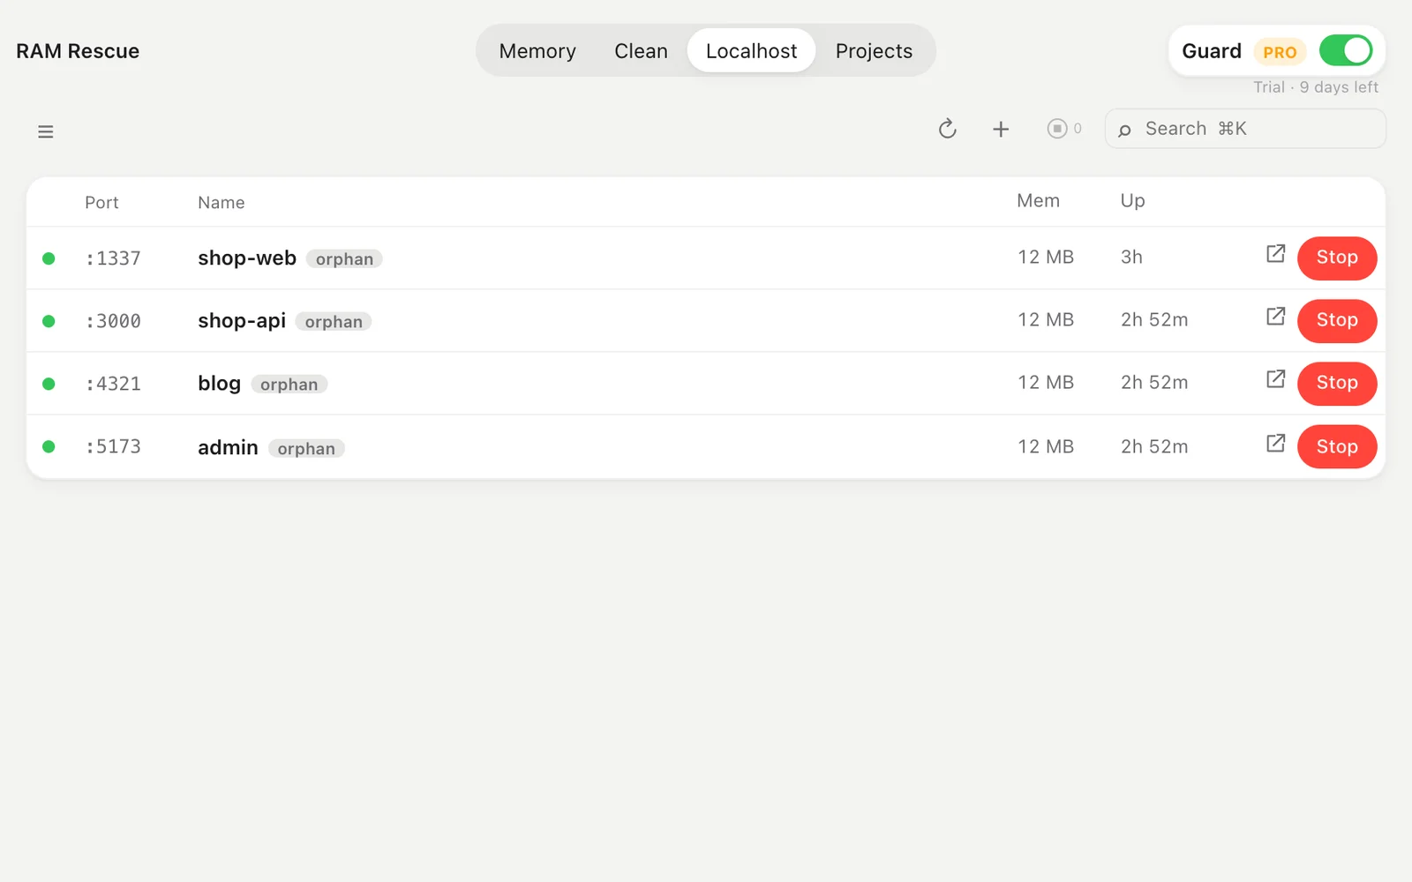Click Trial 9 days left text
This screenshot has width=1412, height=882.
tap(1315, 87)
